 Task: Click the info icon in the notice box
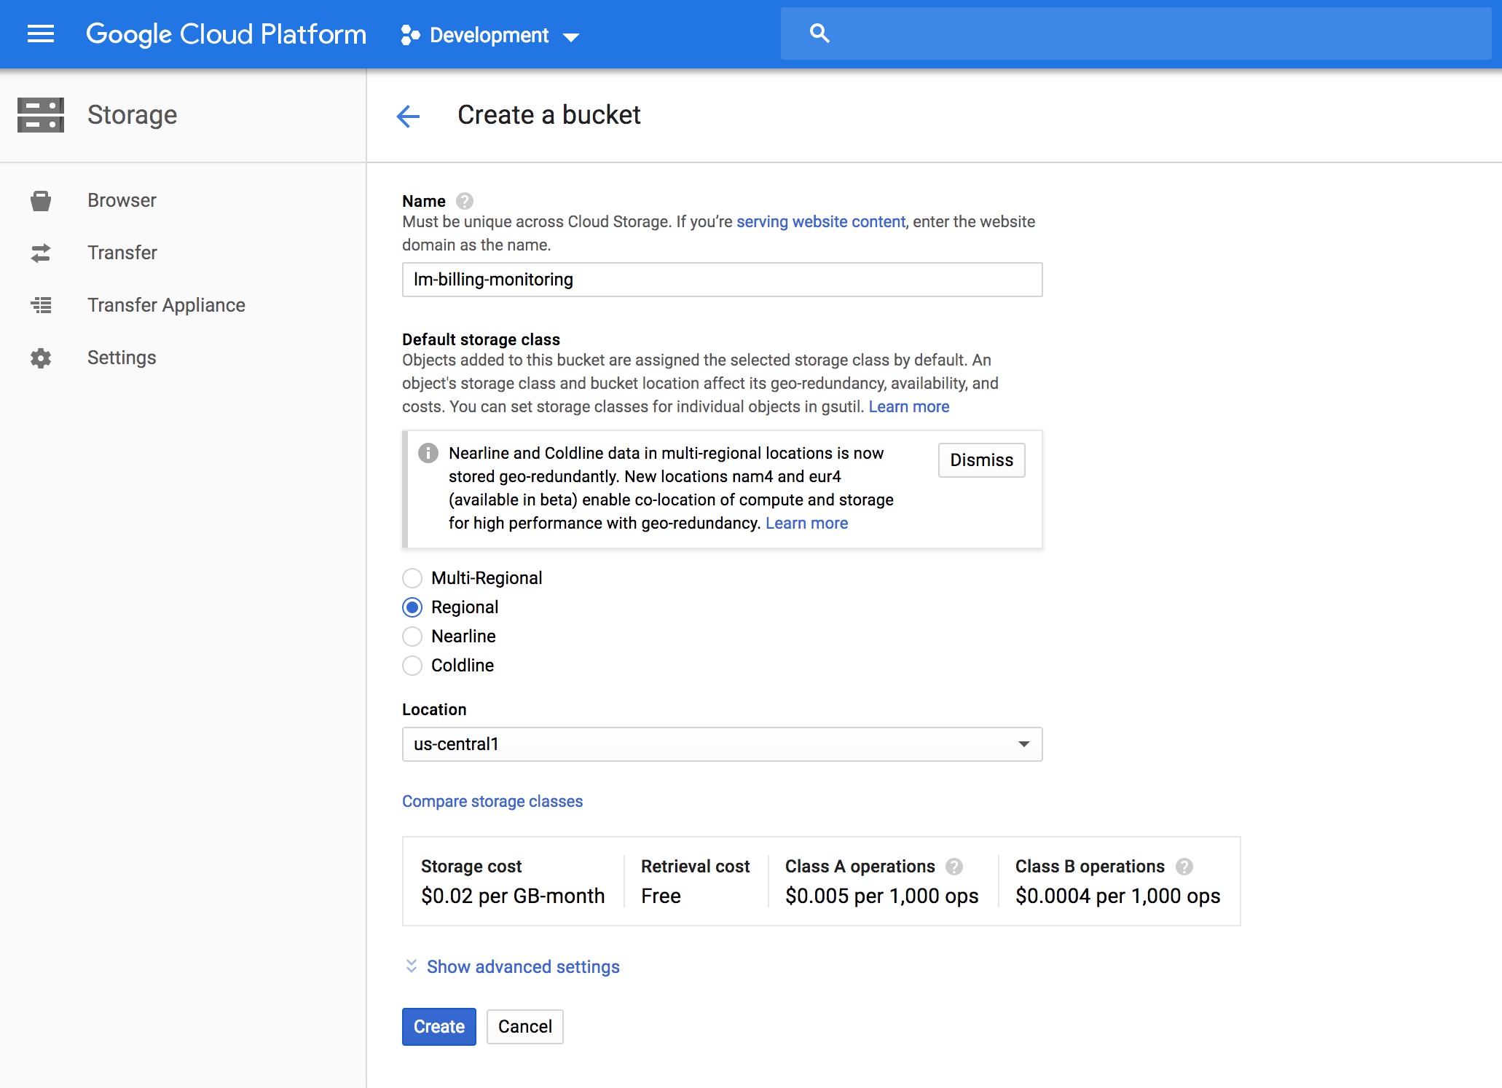tap(428, 453)
